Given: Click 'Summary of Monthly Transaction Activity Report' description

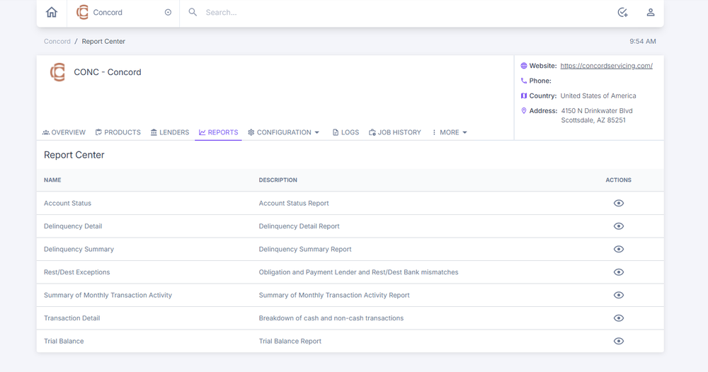Looking at the screenshot, I should click(x=334, y=295).
